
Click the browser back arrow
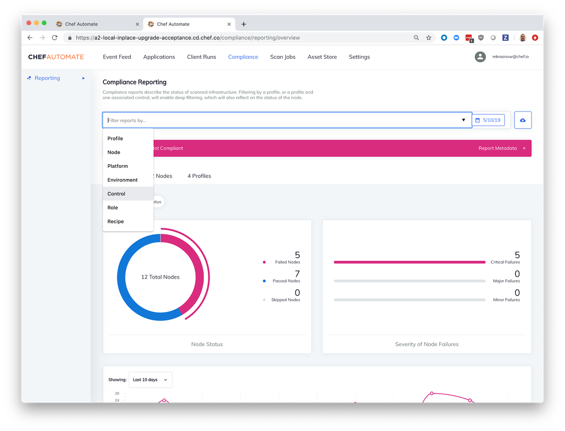(30, 38)
